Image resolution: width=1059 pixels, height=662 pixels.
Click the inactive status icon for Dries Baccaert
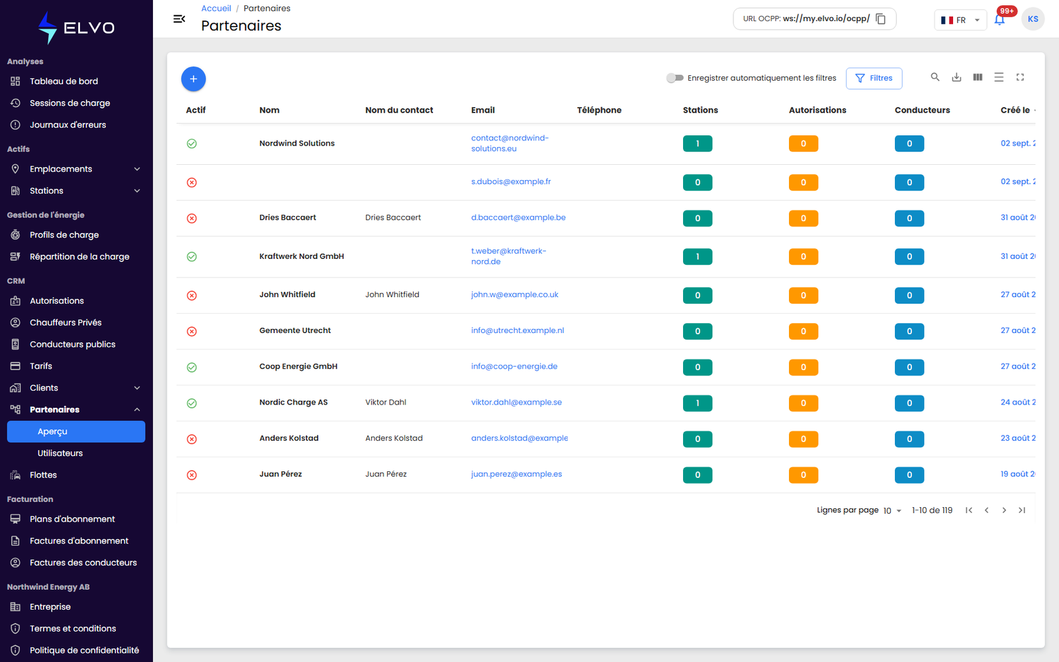(191, 218)
